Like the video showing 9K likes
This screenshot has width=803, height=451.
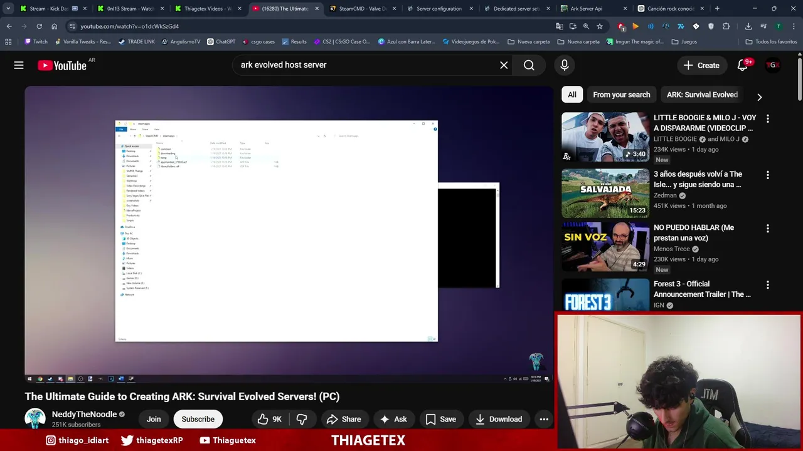270,419
